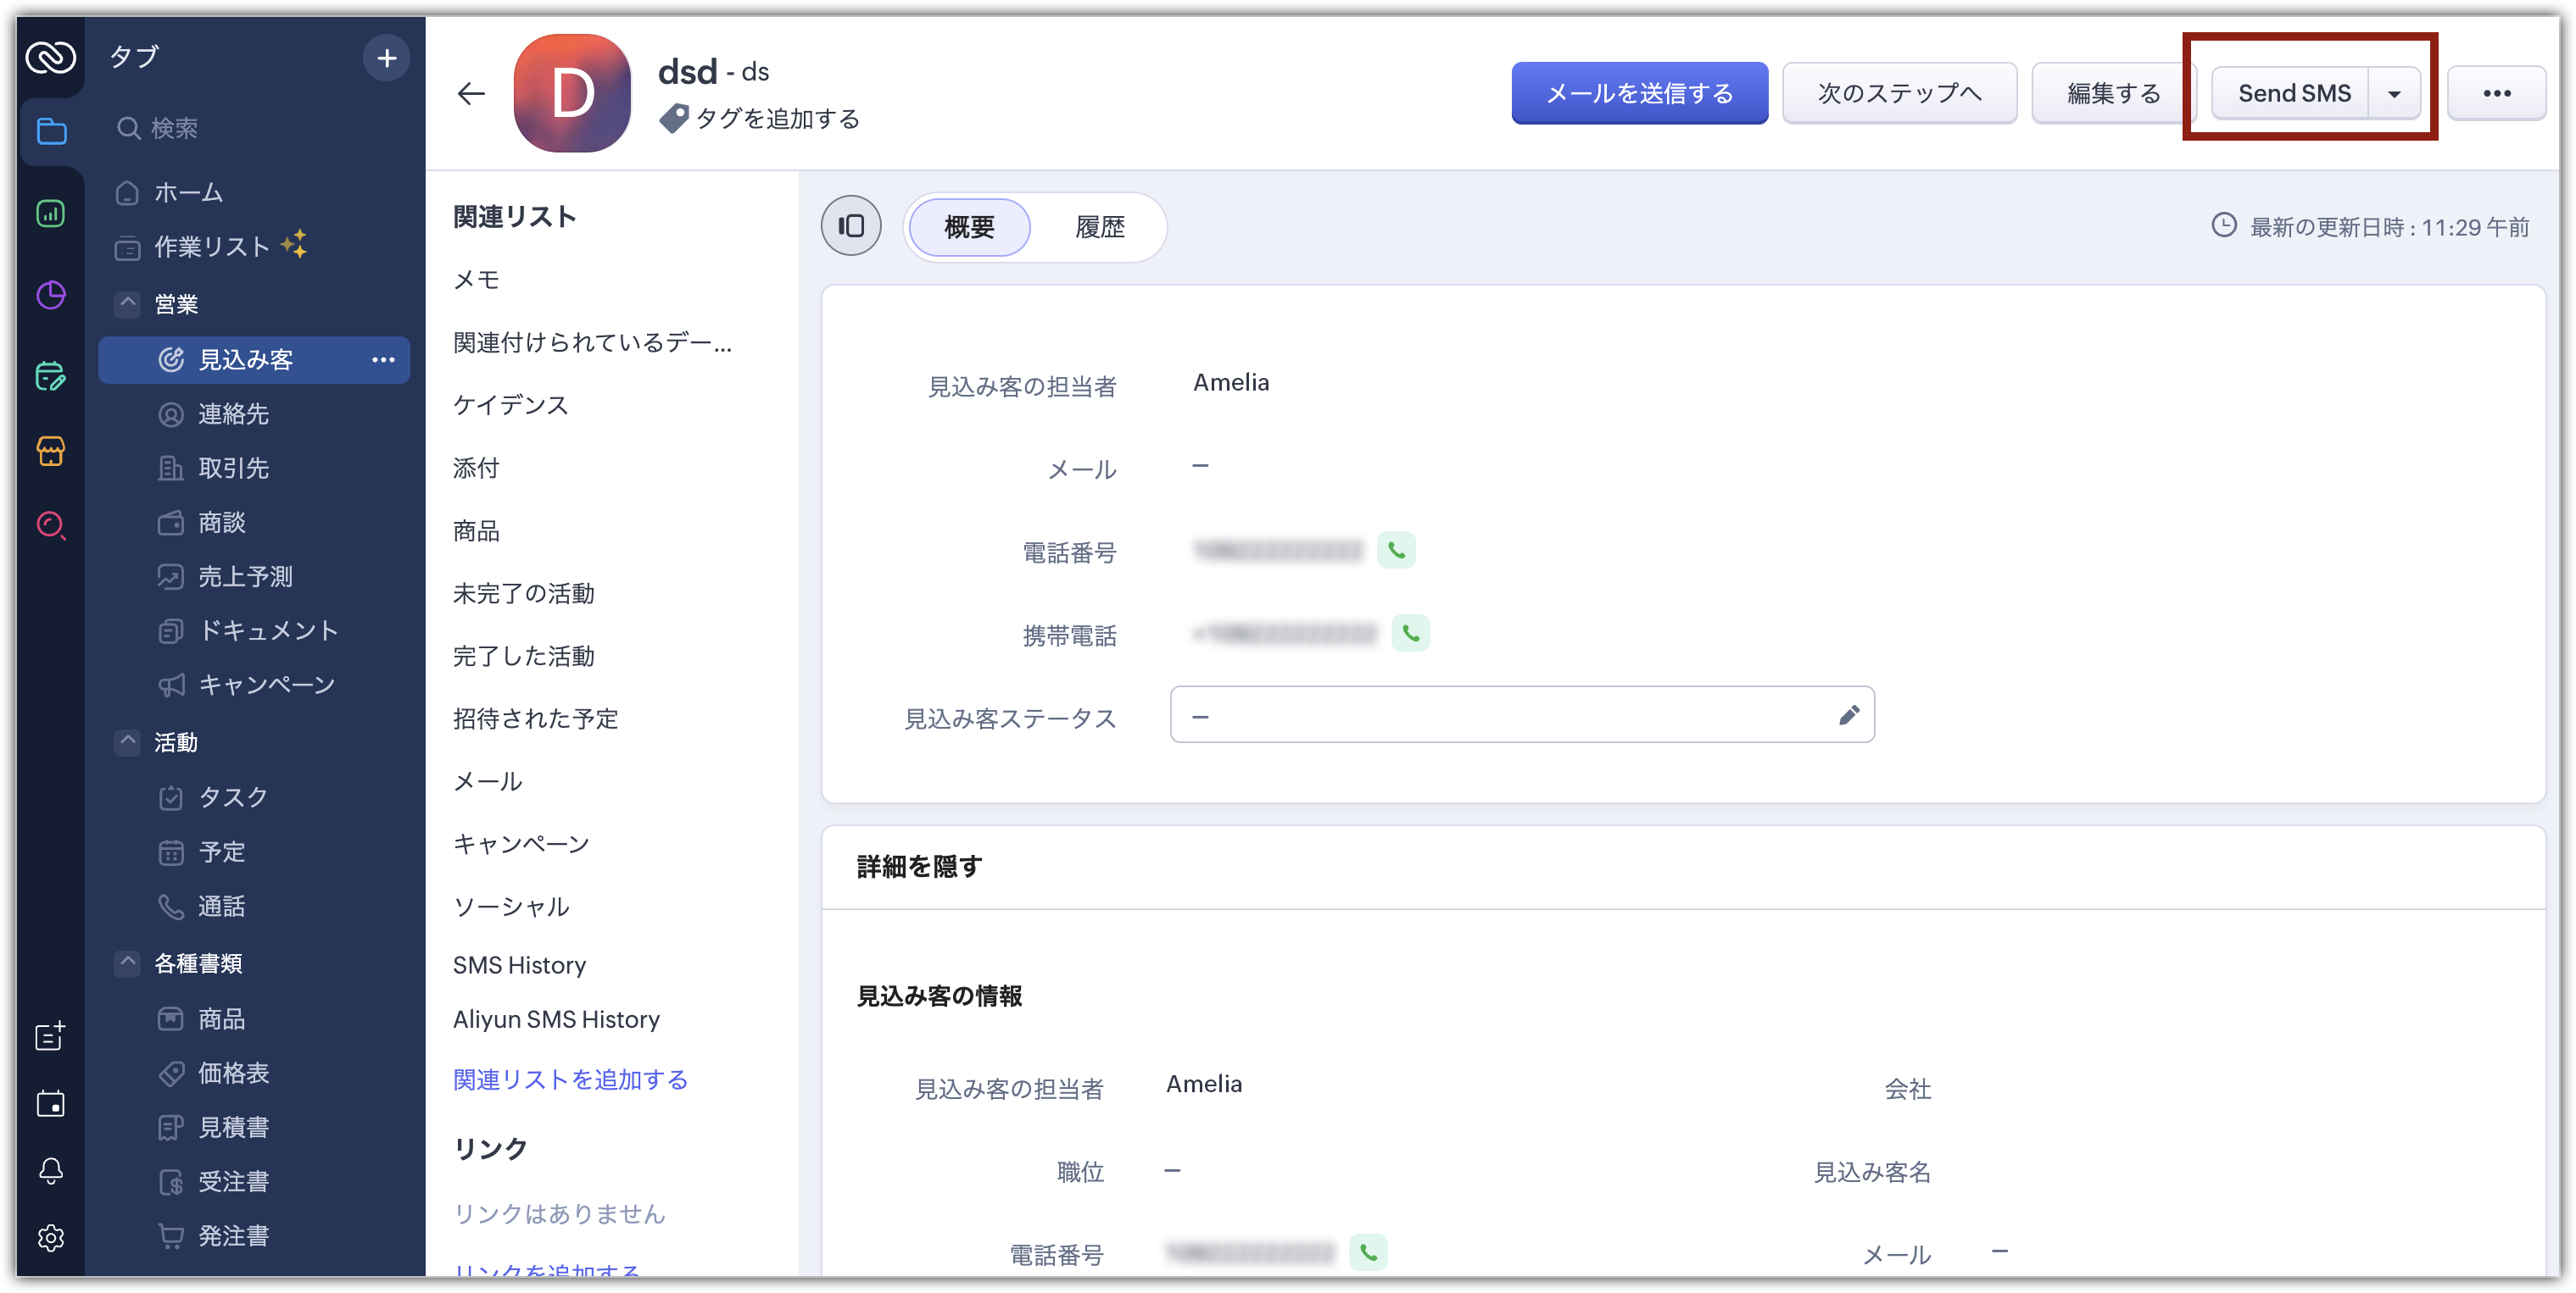Viewport: 2576px width, 1293px height.
Task: Click plus icon next to タブ
Action: pyautogui.click(x=386, y=58)
